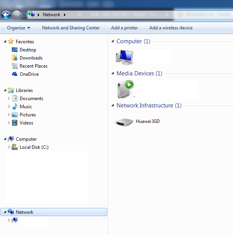
Task: Expand the Music library
Action: tap(9, 107)
